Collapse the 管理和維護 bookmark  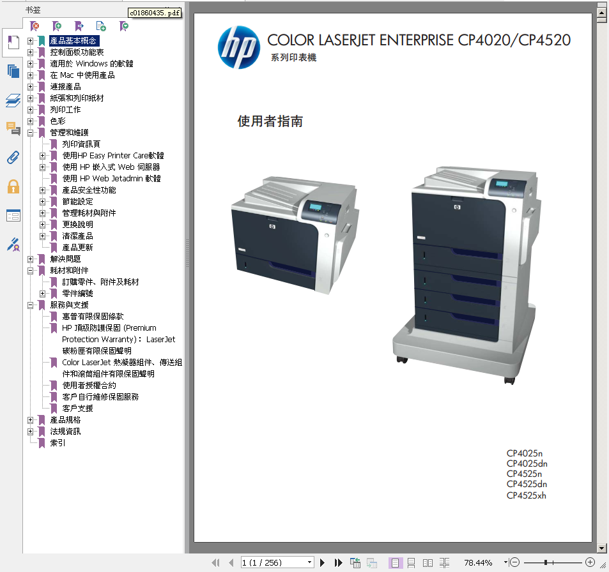[30, 133]
